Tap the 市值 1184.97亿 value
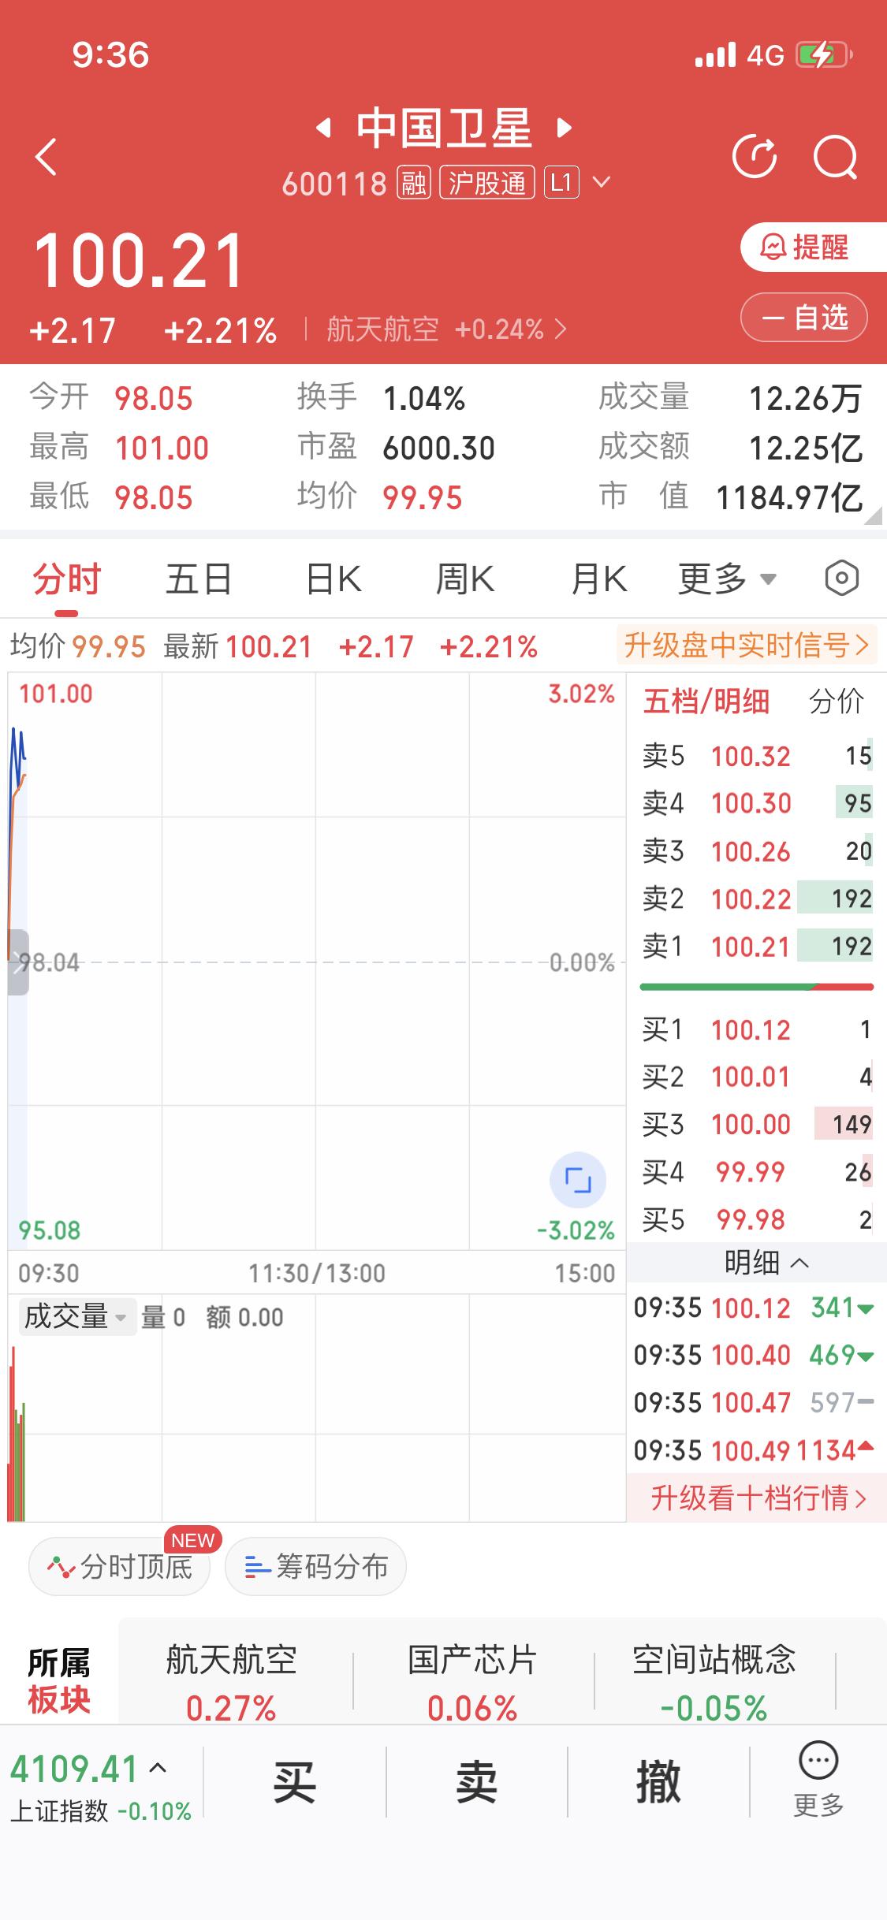887x1920 pixels. click(x=789, y=498)
